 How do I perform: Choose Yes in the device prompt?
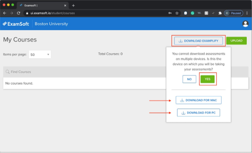pyautogui.click(x=208, y=79)
